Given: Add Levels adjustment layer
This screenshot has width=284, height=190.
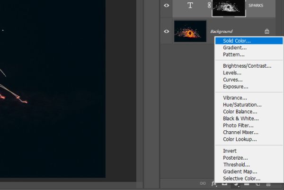Looking at the screenshot, I should tap(249, 72).
